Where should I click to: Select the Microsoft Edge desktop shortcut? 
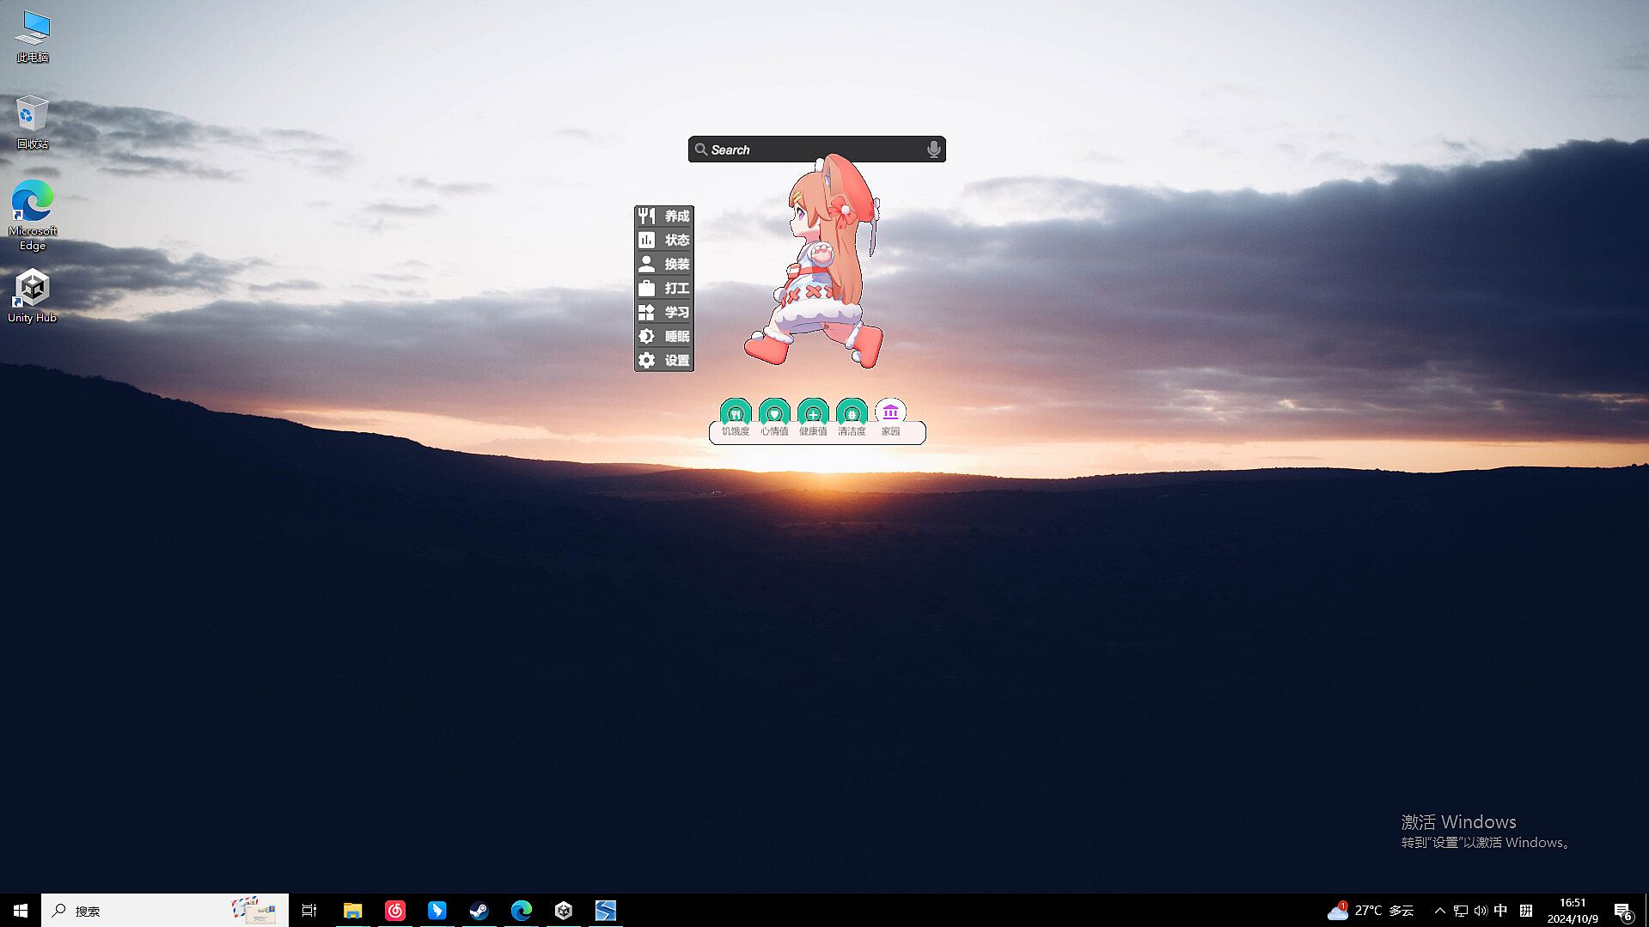tap(33, 216)
